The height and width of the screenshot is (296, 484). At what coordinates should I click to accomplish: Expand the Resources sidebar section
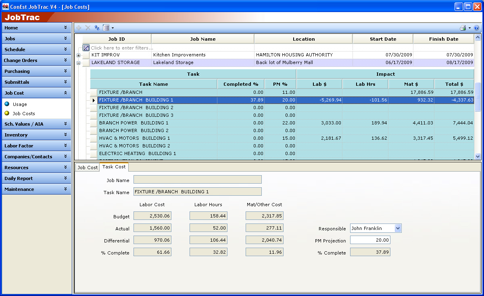(x=36, y=168)
